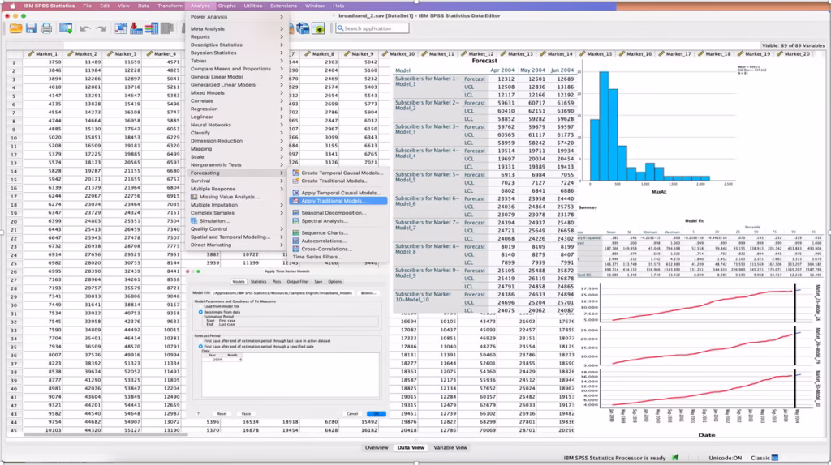Select row number 10 header
Viewport: 831px width, 465px height.
(x=14, y=138)
